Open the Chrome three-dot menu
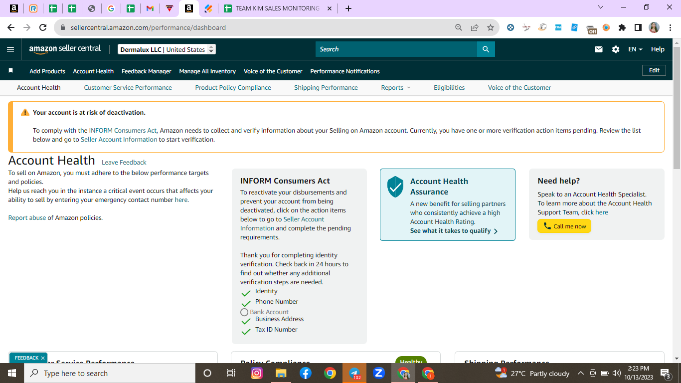The width and height of the screenshot is (681, 383). (x=670, y=27)
